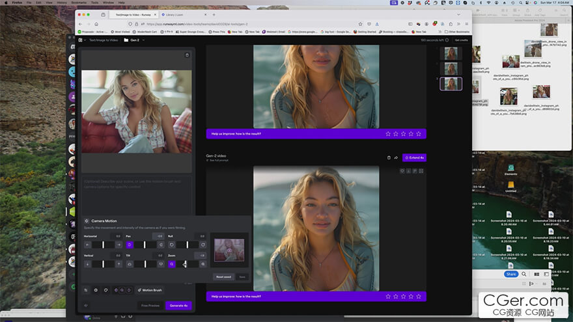This screenshot has height=322, width=573.
Task: Click the Generate 4s button
Action: 178,306
